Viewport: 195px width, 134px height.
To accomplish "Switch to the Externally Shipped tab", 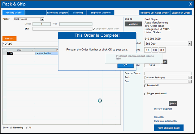I will pyautogui.click(x=57, y=13).
